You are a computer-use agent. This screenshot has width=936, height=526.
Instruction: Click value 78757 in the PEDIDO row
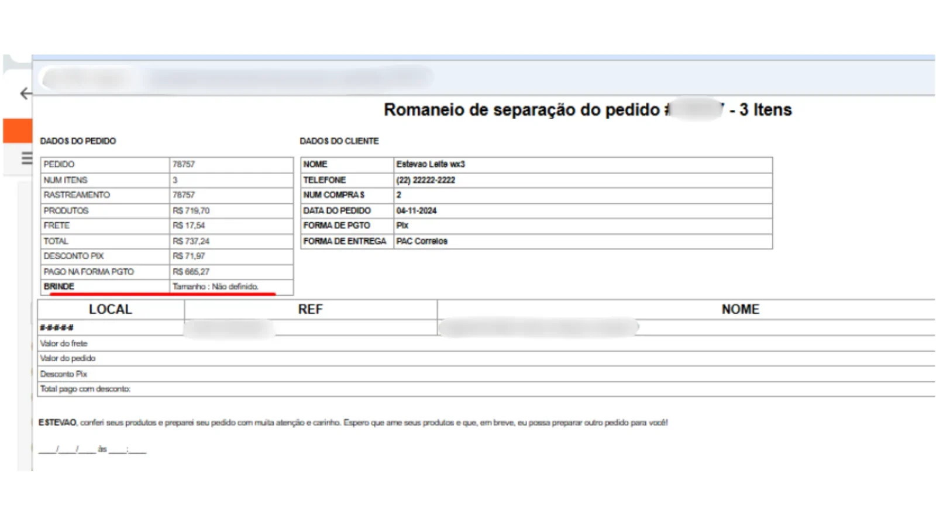tap(184, 164)
